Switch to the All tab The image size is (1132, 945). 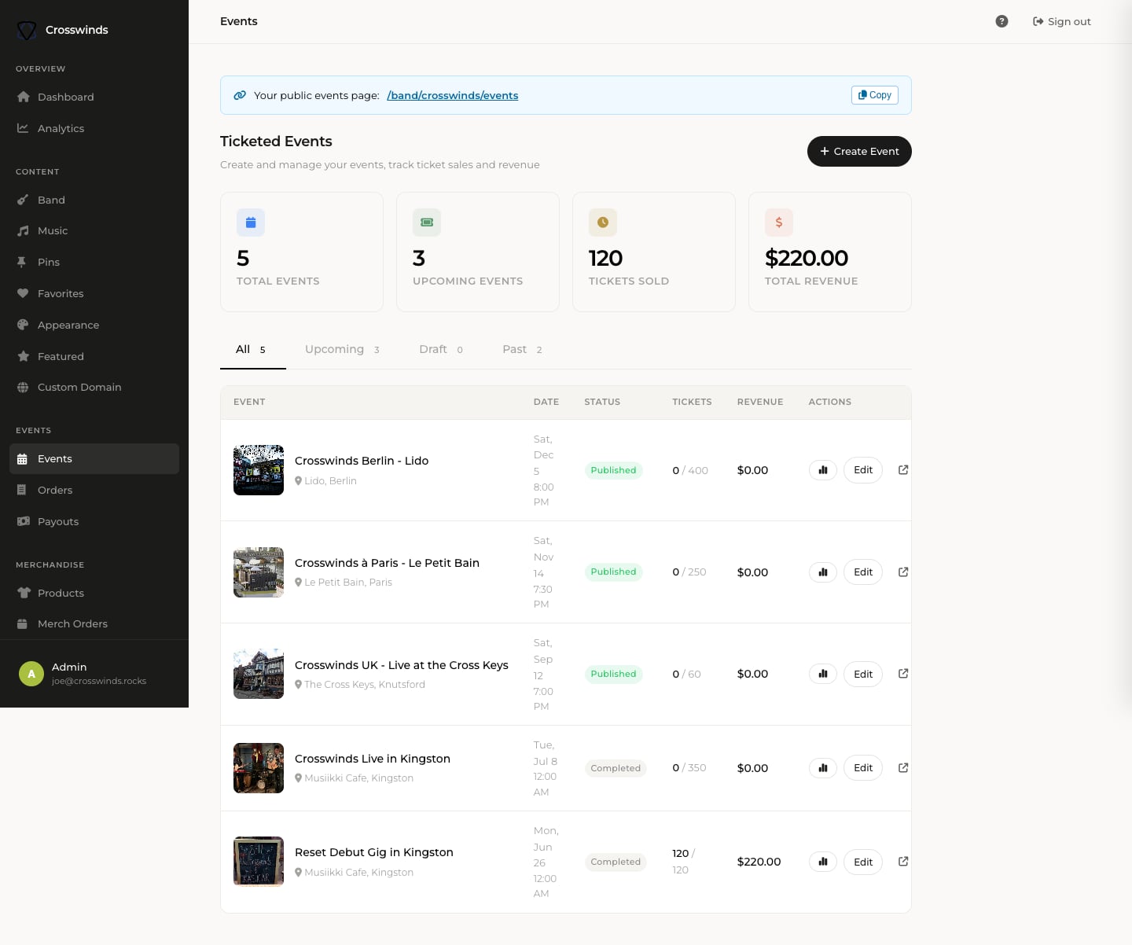pyautogui.click(x=252, y=349)
